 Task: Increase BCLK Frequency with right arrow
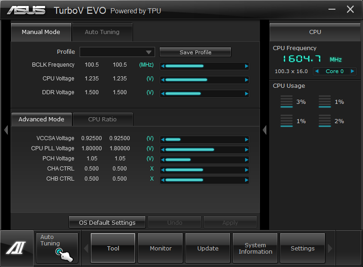(247, 66)
